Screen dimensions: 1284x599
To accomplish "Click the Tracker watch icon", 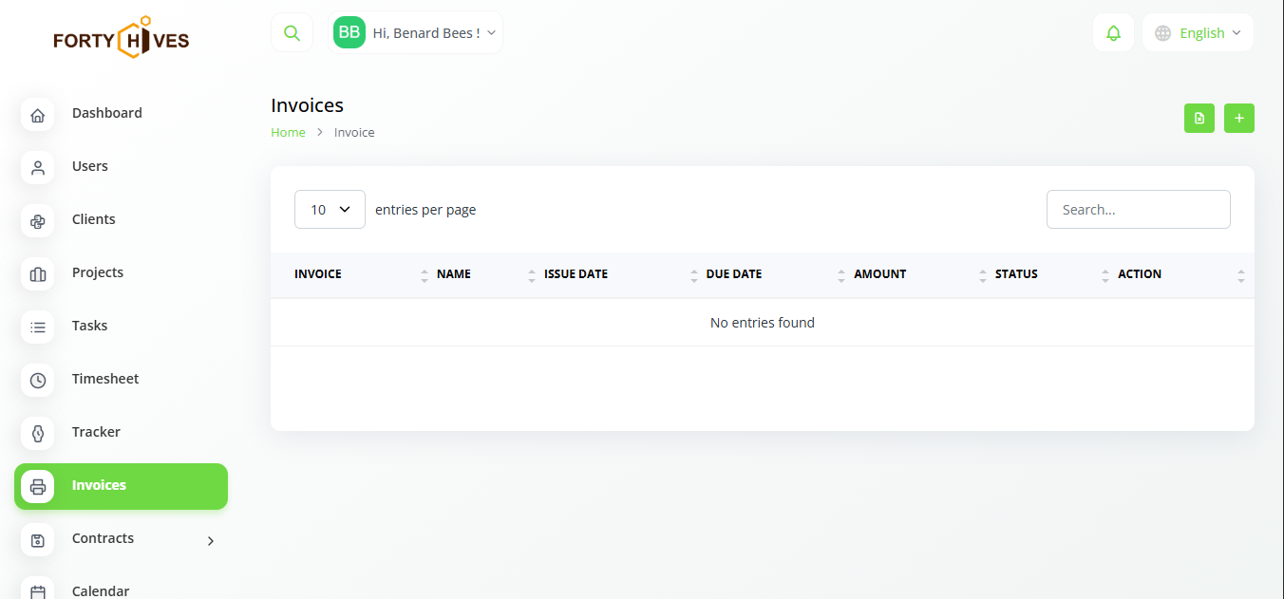I will 38,434.
